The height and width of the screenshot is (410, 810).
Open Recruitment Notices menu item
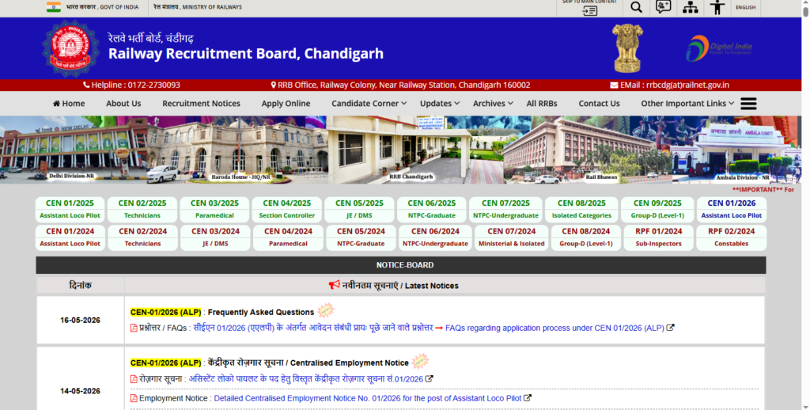(x=201, y=104)
